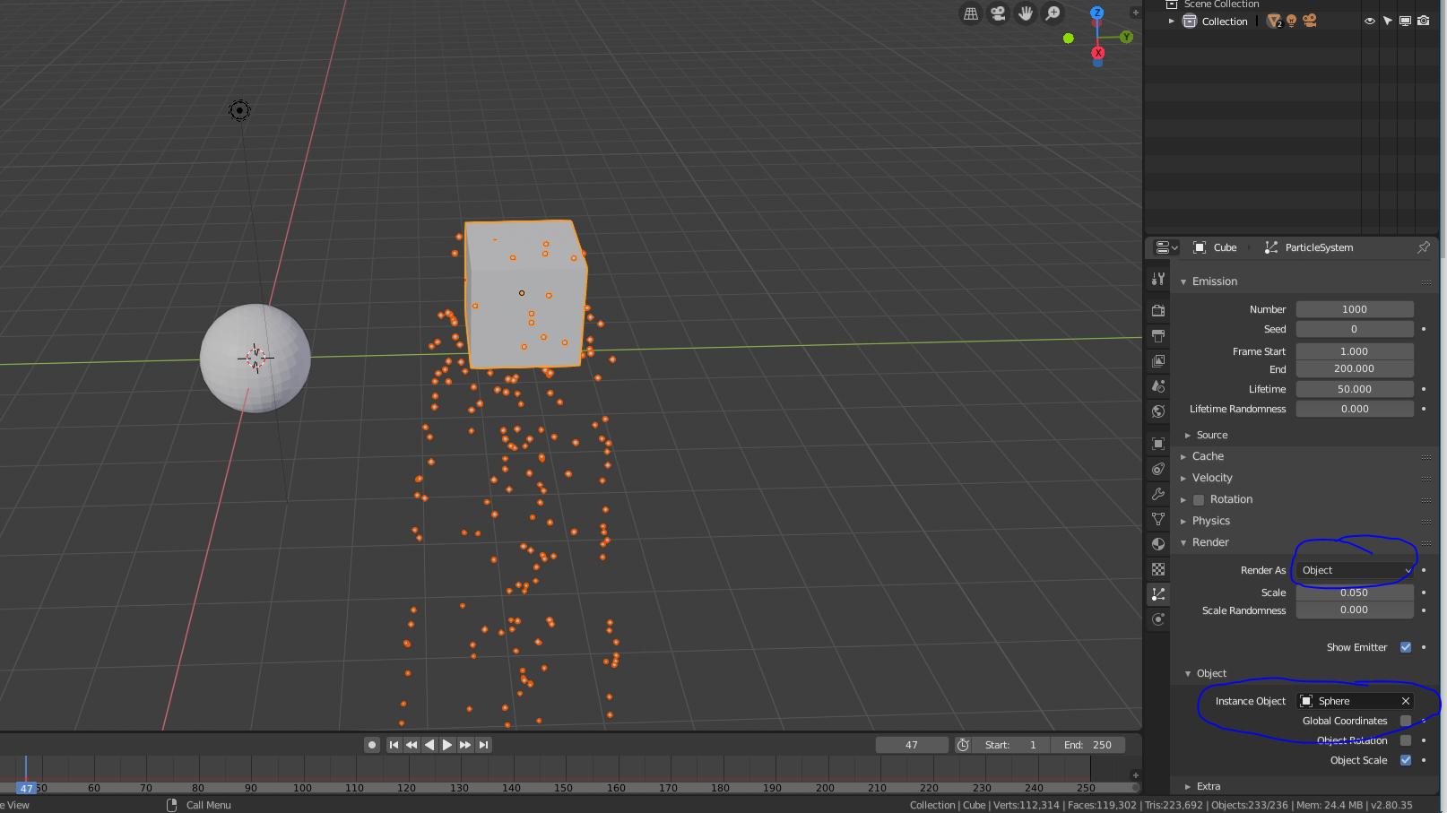
Task: Click the camera icon in Collection row
Action: 1310,21
